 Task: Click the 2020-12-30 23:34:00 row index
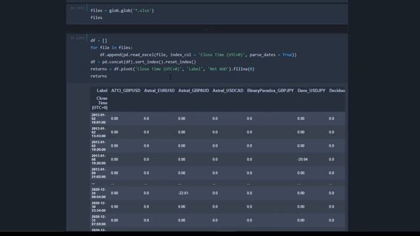(x=99, y=207)
